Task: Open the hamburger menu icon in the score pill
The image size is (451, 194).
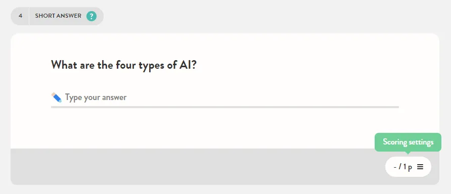Action: (x=420, y=167)
